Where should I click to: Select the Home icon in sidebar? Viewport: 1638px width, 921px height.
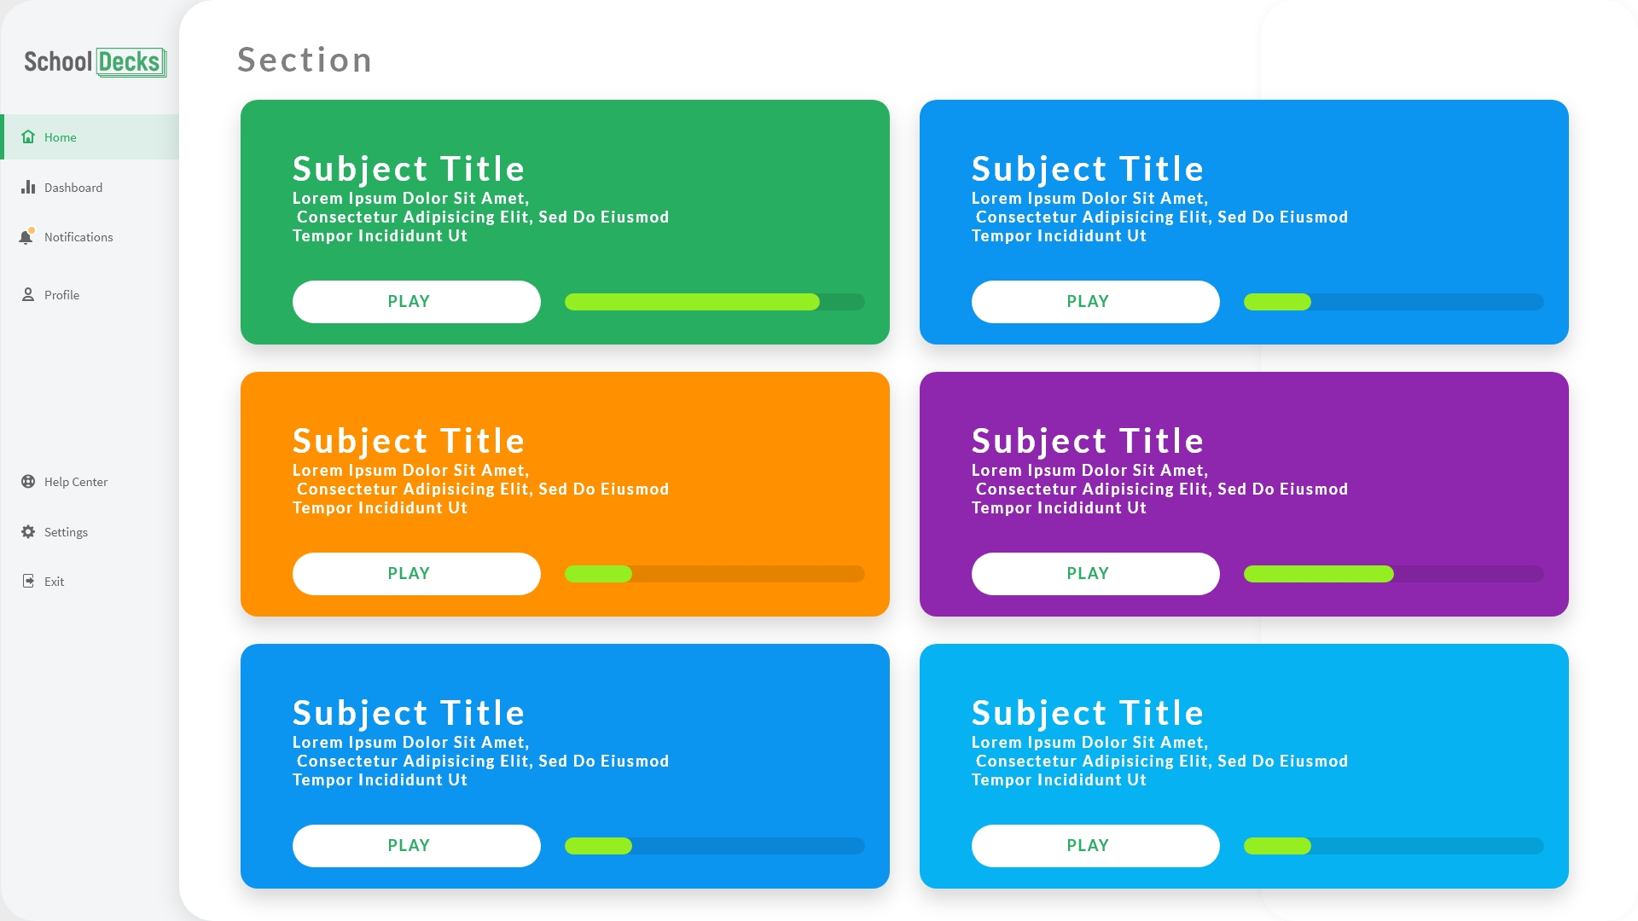[26, 136]
